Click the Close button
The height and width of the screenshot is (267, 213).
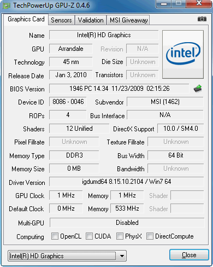pyautogui.click(x=189, y=255)
